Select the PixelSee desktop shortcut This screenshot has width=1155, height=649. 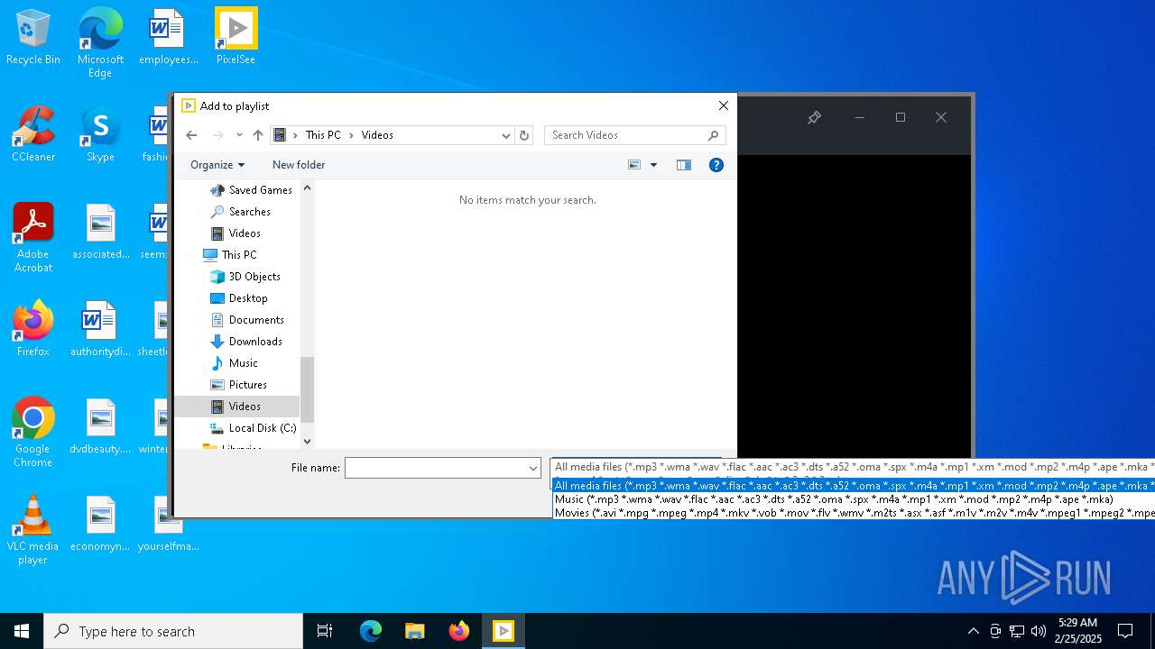[x=236, y=38]
